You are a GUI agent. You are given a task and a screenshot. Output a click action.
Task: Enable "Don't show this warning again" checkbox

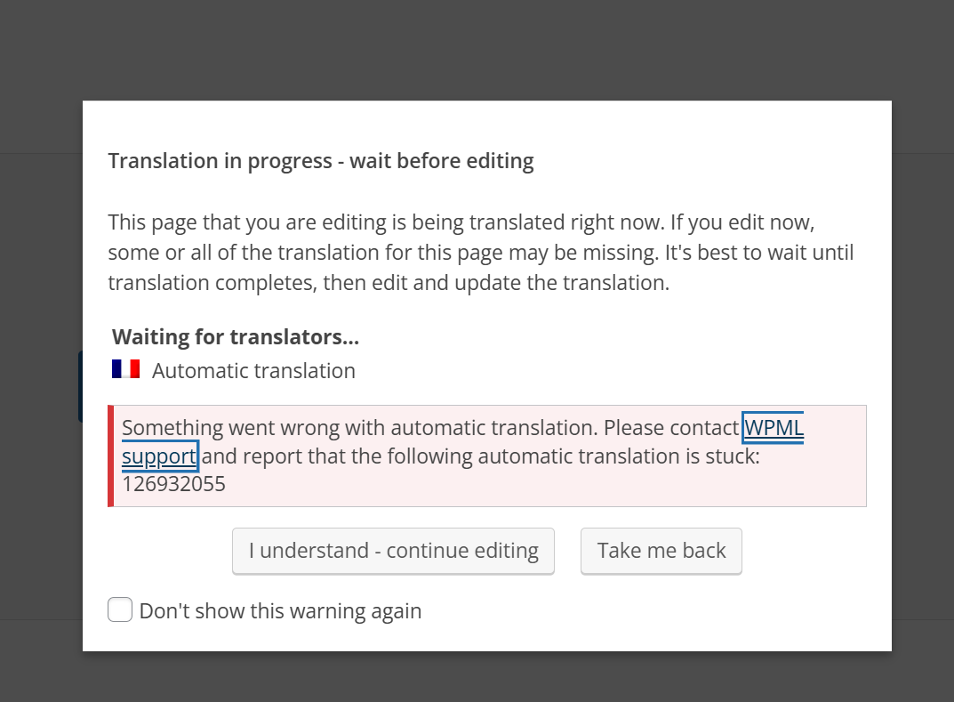point(120,610)
